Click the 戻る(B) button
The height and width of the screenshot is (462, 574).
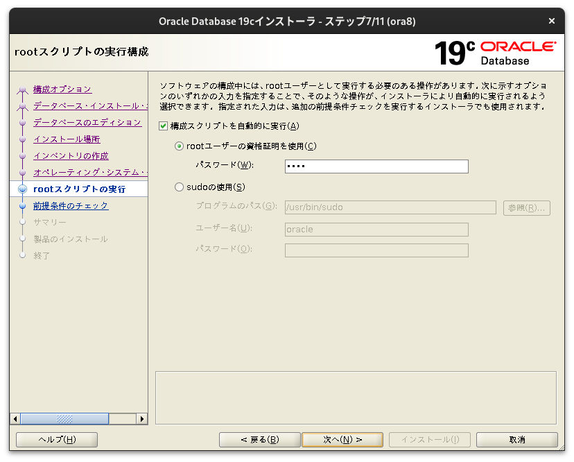[x=259, y=439]
